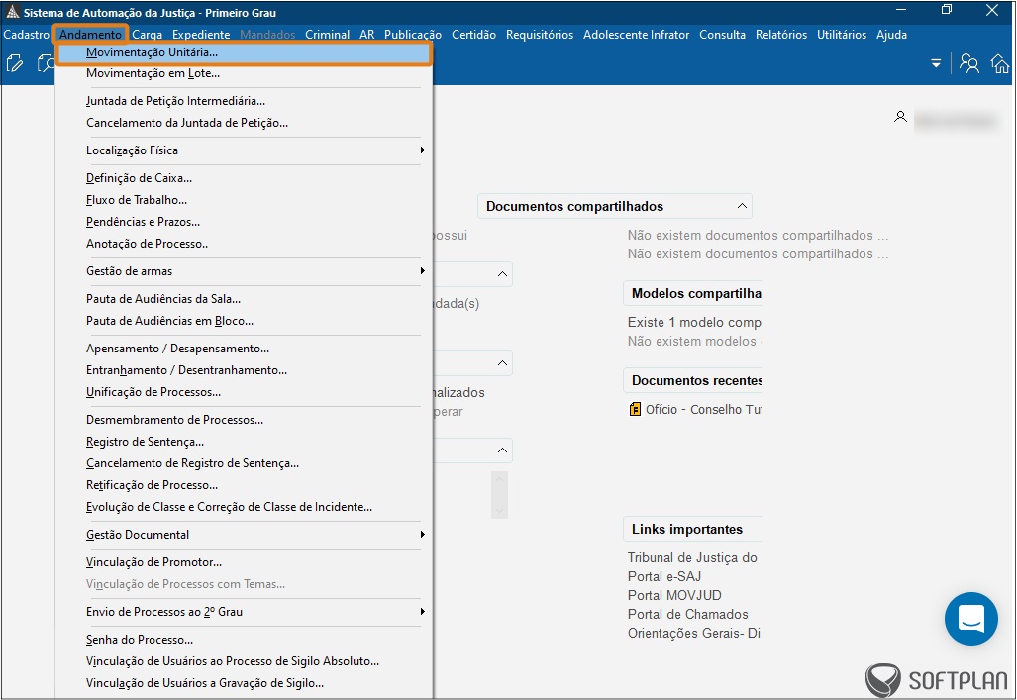Image resolution: width=1017 pixels, height=700 pixels.
Task: Click the search magnifier icon in toolbar
Action: click(46, 64)
